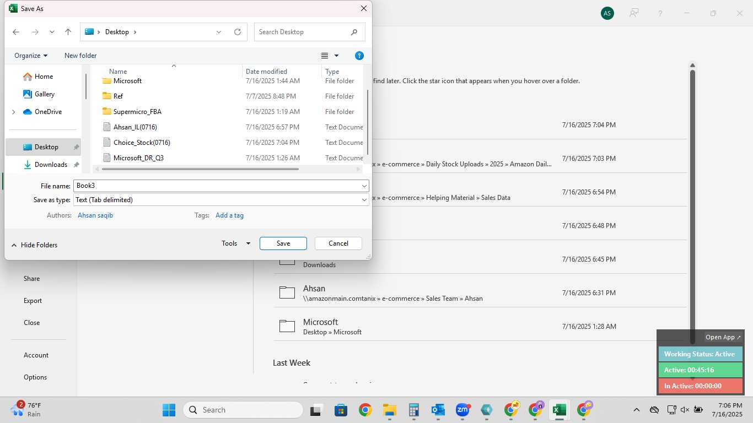Click Export in Excel backstage menu
Screen dimensions: 753x423
33,301
